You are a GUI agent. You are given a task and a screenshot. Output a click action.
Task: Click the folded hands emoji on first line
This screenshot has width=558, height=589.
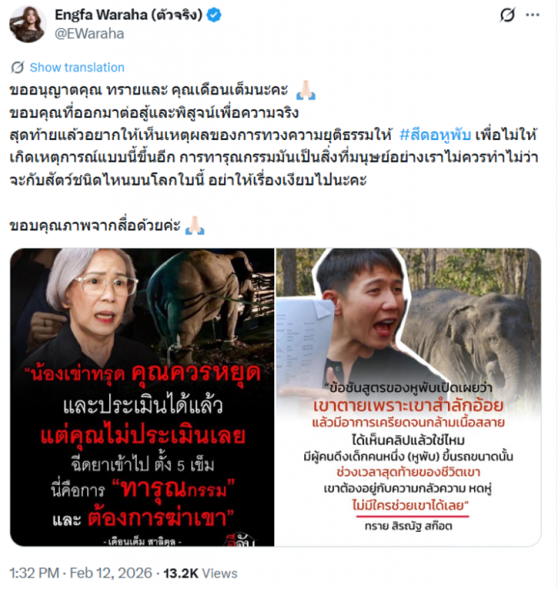(x=306, y=90)
